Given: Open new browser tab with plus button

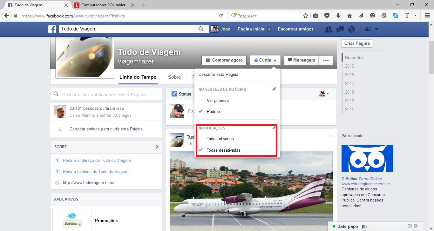Looking at the screenshot, I should point(144,5).
